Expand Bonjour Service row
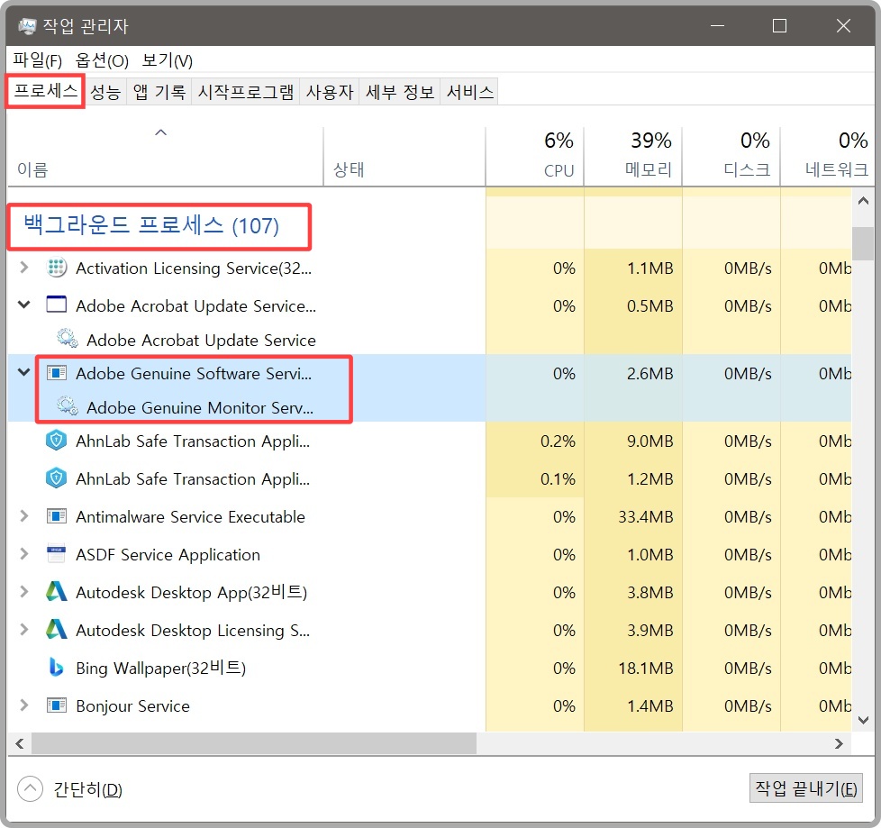Viewport: 881px width, 828px height. coord(23,705)
